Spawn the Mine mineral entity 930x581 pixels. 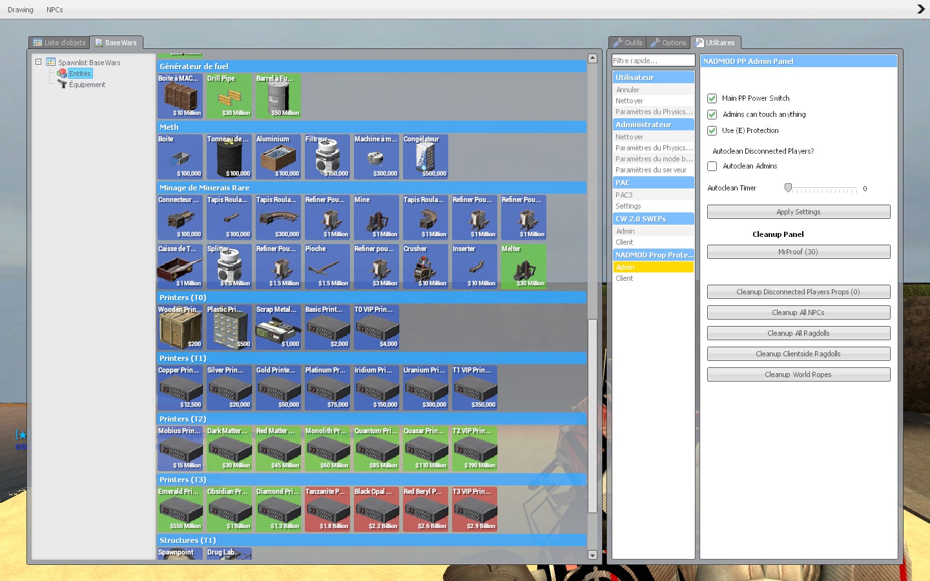click(377, 218)
